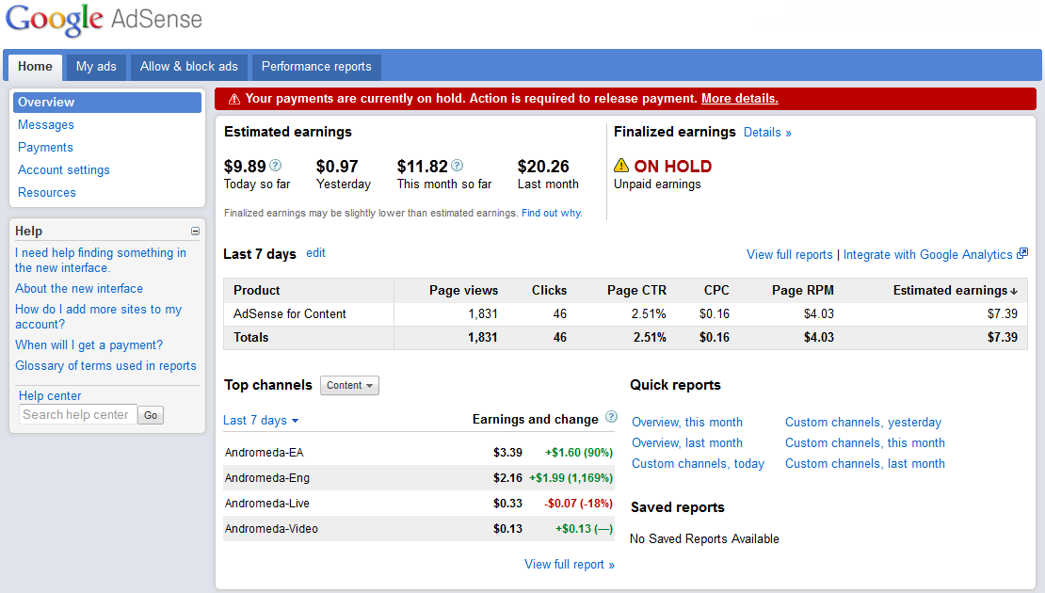Open Account settings in the sidebar
This screenshot has width=1045, height=593.
[x=64, y=170]
